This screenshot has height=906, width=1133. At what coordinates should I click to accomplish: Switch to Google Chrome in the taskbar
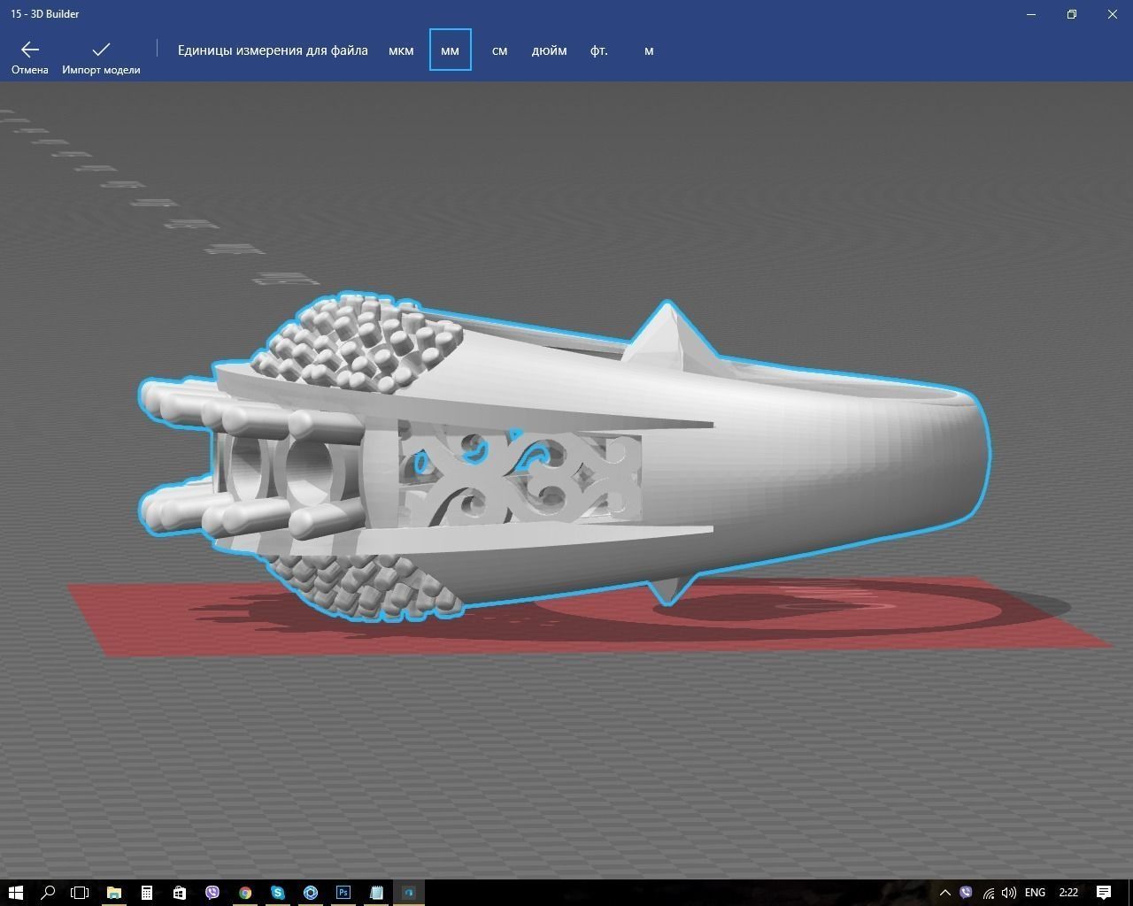coord(245,893)
